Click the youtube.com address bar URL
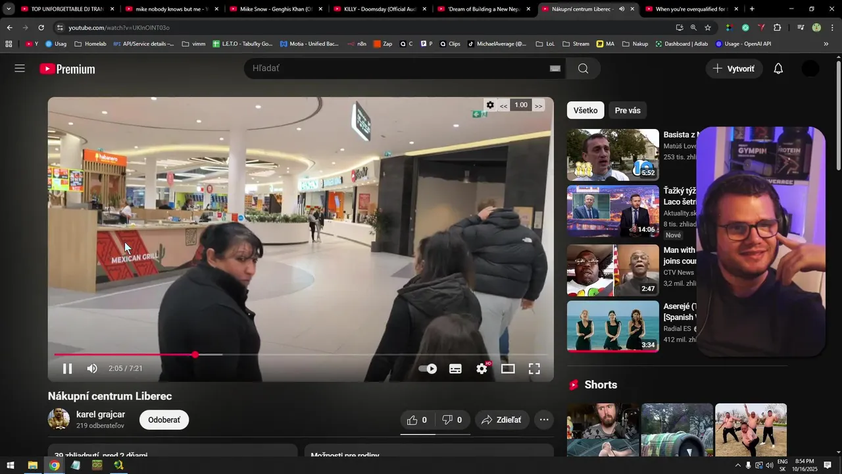 click(119, 28)
